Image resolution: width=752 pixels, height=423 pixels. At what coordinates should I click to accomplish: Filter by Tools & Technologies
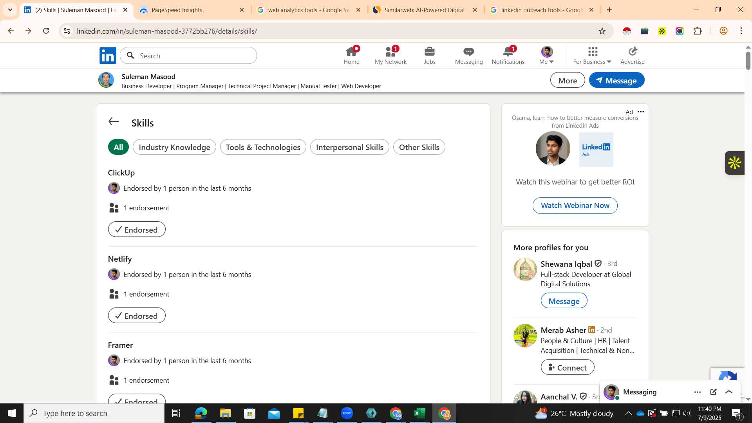[x=263, y=147]
